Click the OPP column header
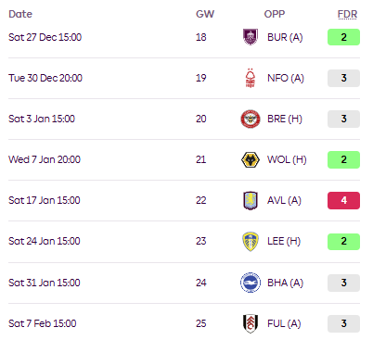Viewport: 373px width, 340px height. (x=275, y=14)
